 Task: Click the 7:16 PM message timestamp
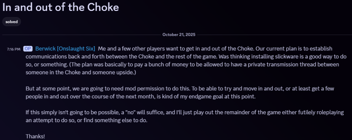tap(13, 49)
